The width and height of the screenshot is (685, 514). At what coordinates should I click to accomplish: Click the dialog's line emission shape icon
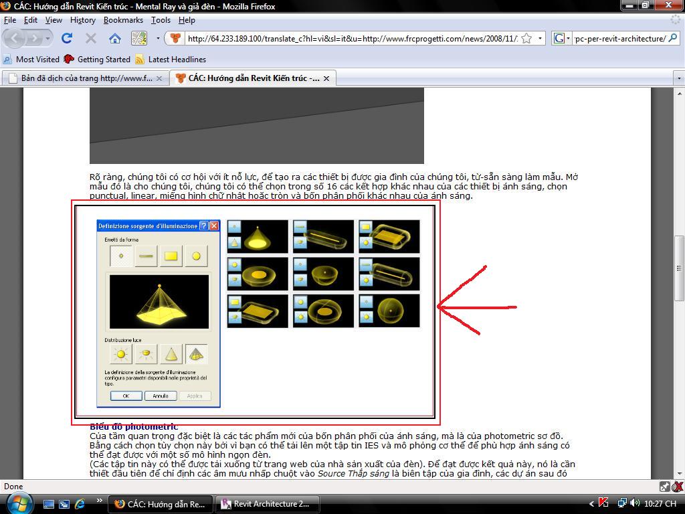pyautogui.click(x=146, y=256)
